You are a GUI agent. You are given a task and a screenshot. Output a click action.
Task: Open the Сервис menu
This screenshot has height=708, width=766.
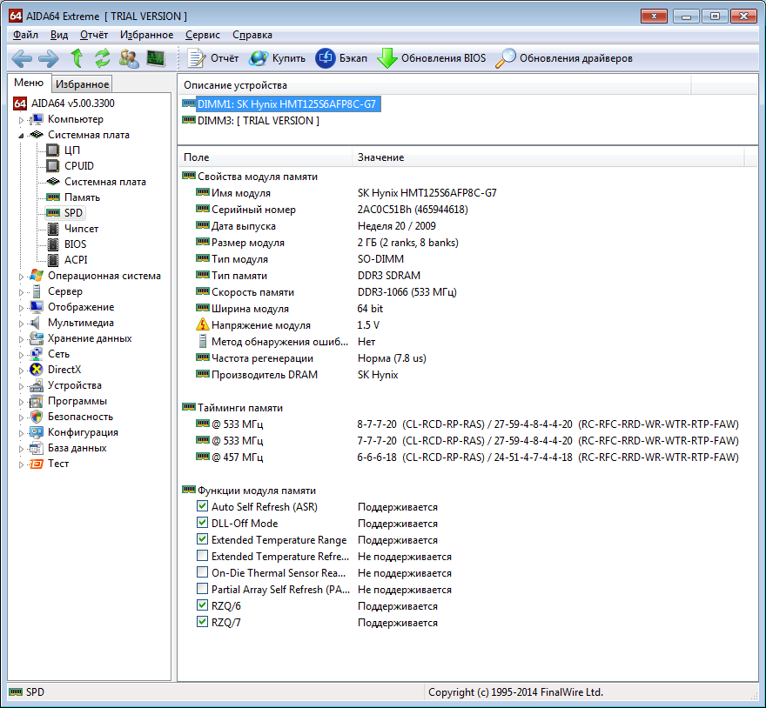pyautogui.click(x=203, y=35)
